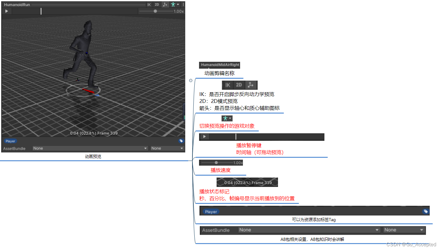441x250 pixels.
Task: Toggle 2D mode in the HumanoidRun preview header
Action: click(157, 5)
